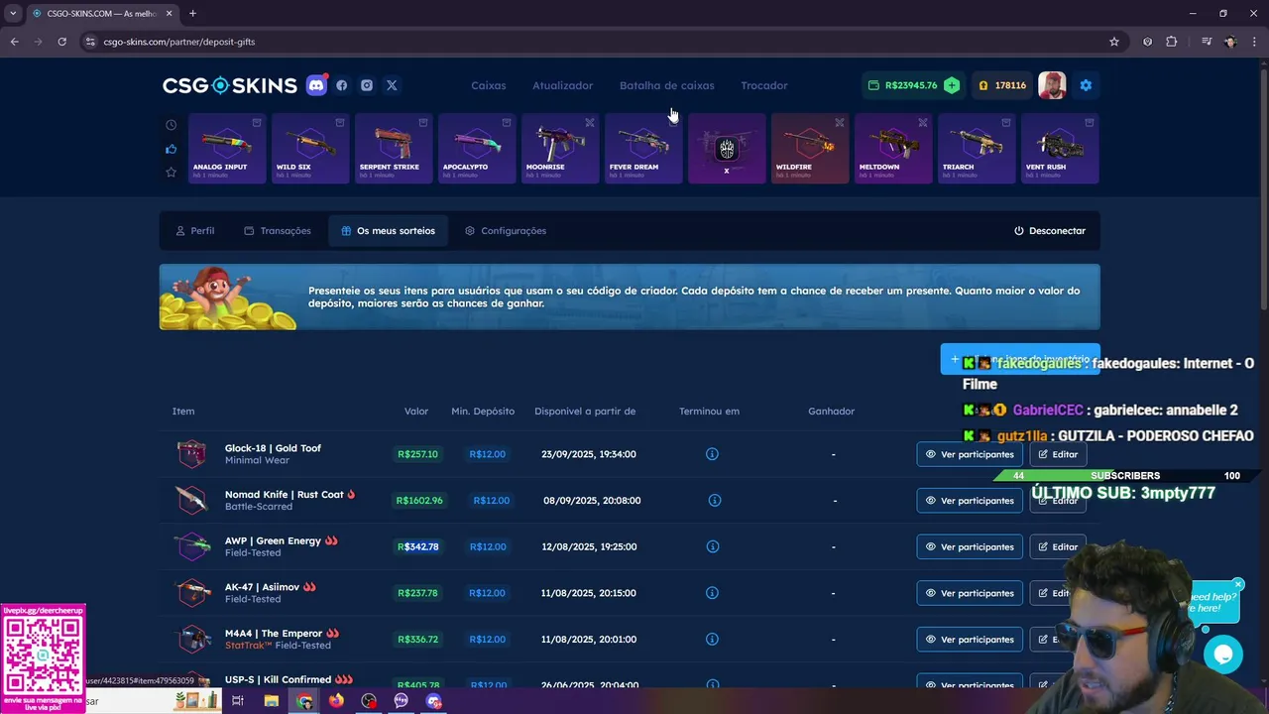Click info icon in Glock-18 Gold Toof row

click(x=712, y=454)
